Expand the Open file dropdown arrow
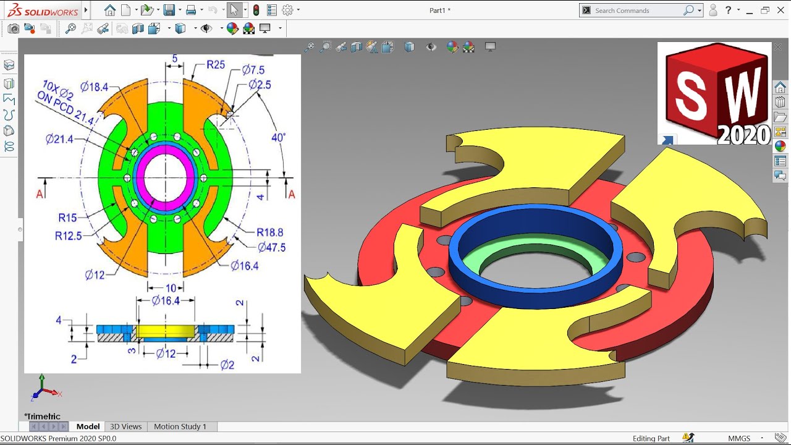This screenshot has height=445, width=791. (157, 10)
